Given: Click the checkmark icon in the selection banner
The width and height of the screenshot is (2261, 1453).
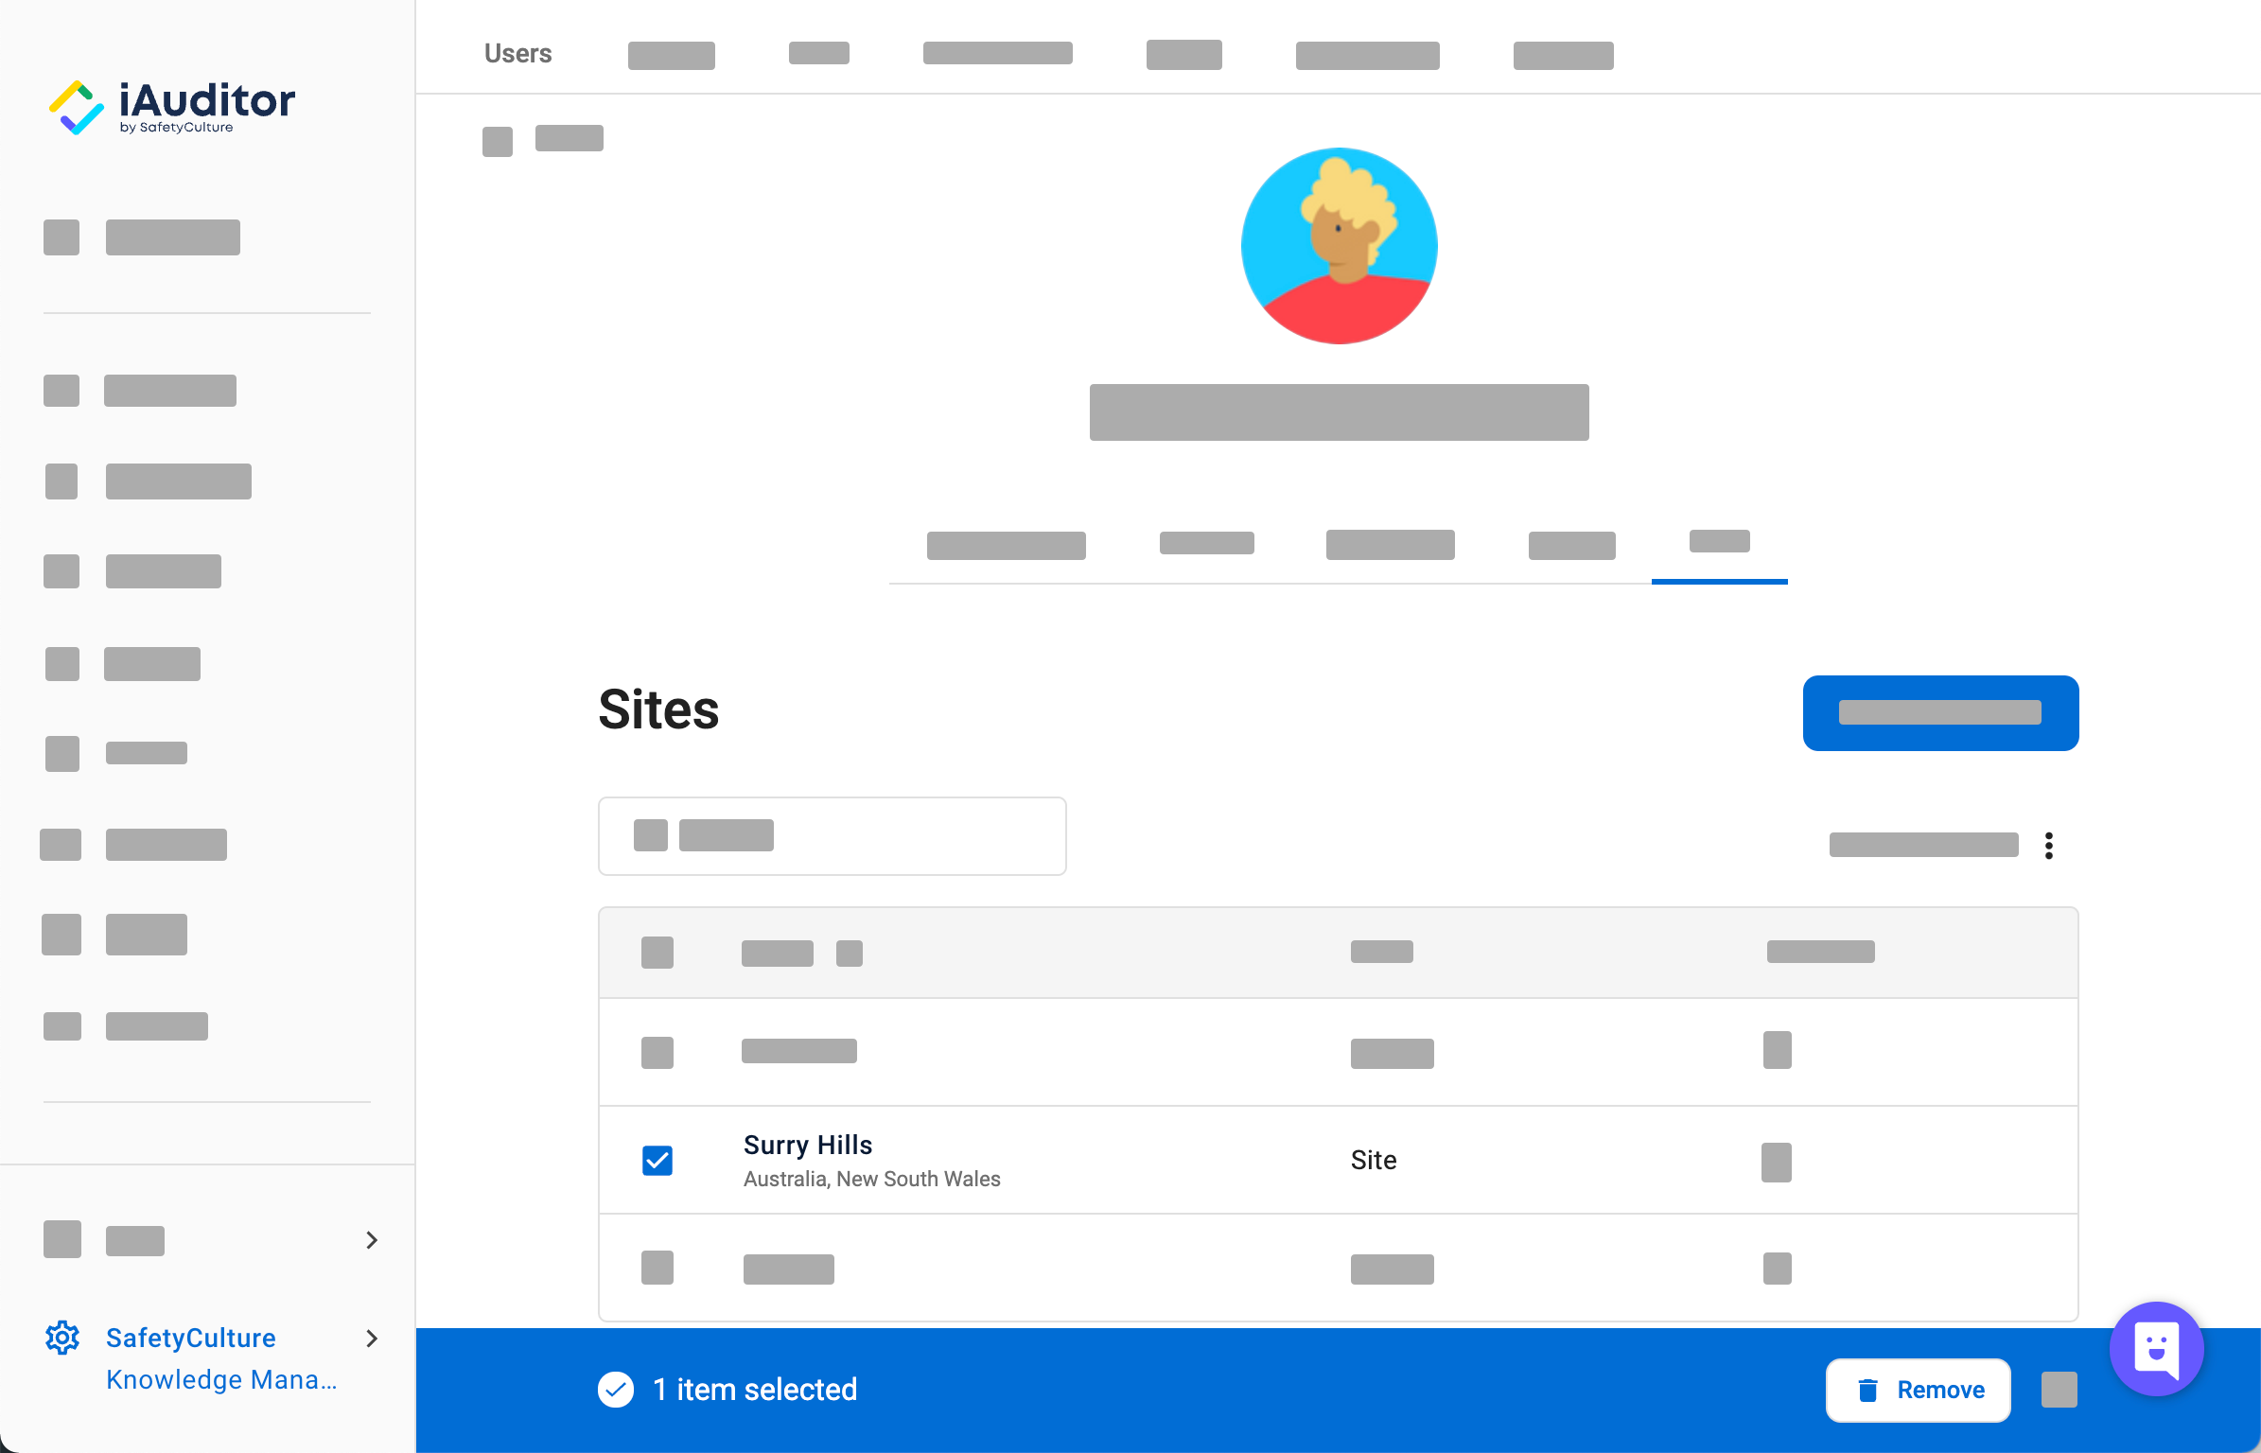Looking at the screenshot, I should (616, 1390).
